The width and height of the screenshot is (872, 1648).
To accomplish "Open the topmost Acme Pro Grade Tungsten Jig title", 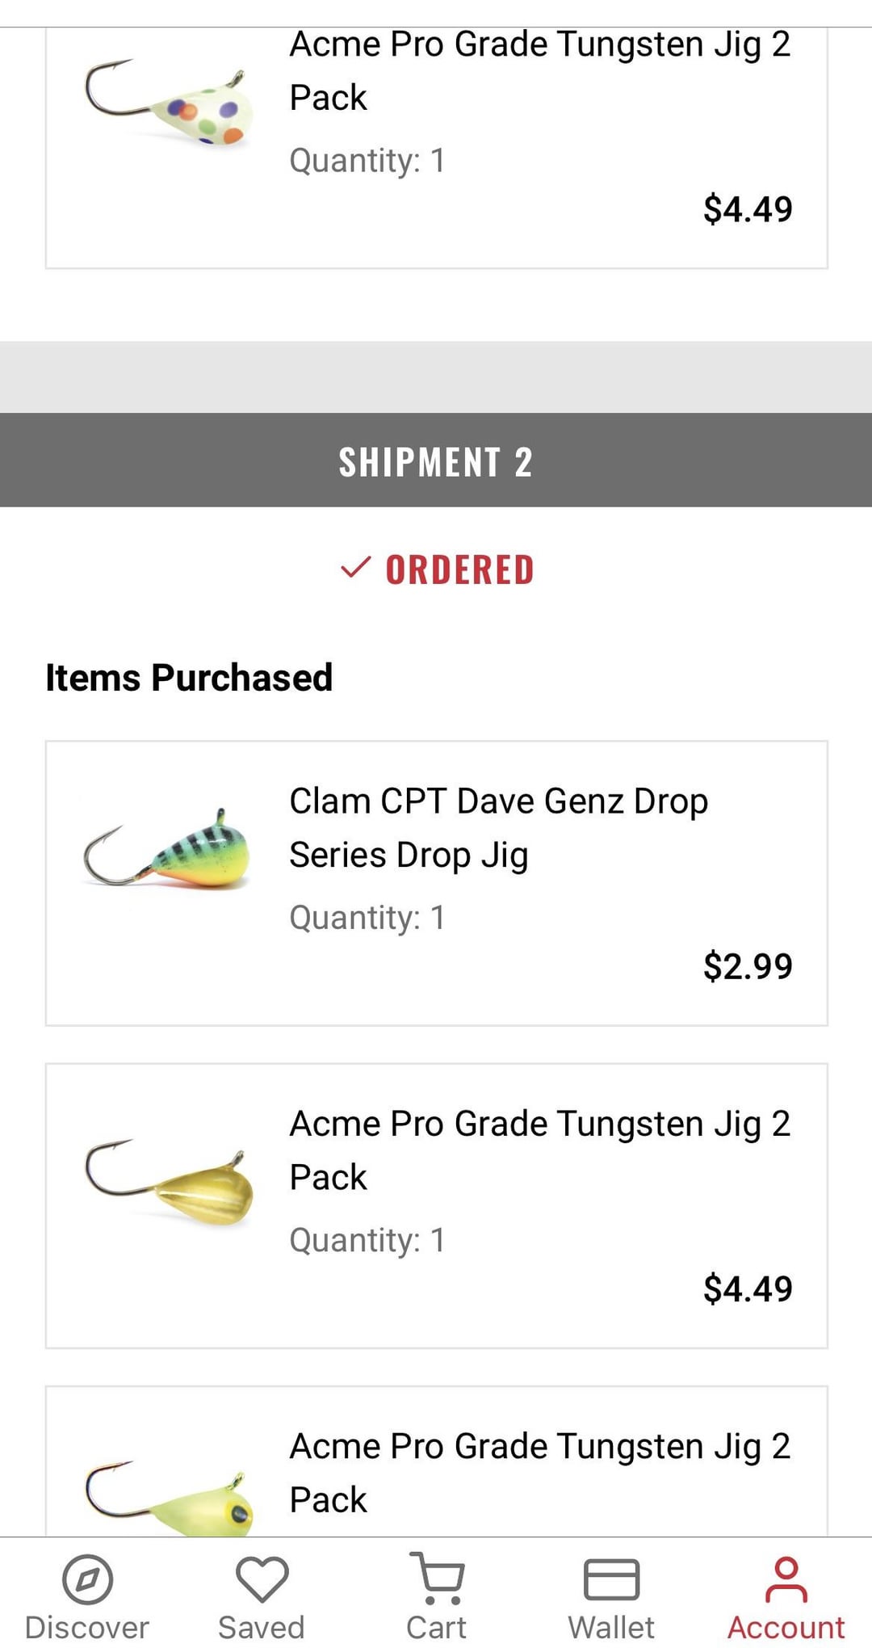I will (x=539, y=70).
